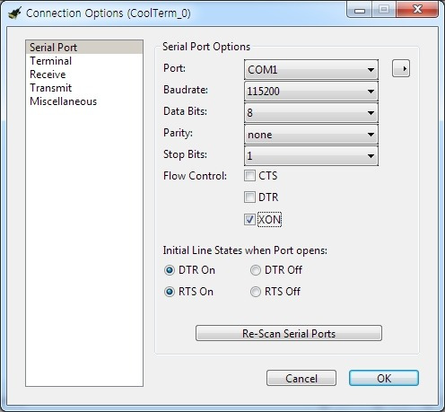Image resolution: width=445 pixels, height=412 pixels.
Task: Select the DTR Off radio button
Action: coord(256,270)
